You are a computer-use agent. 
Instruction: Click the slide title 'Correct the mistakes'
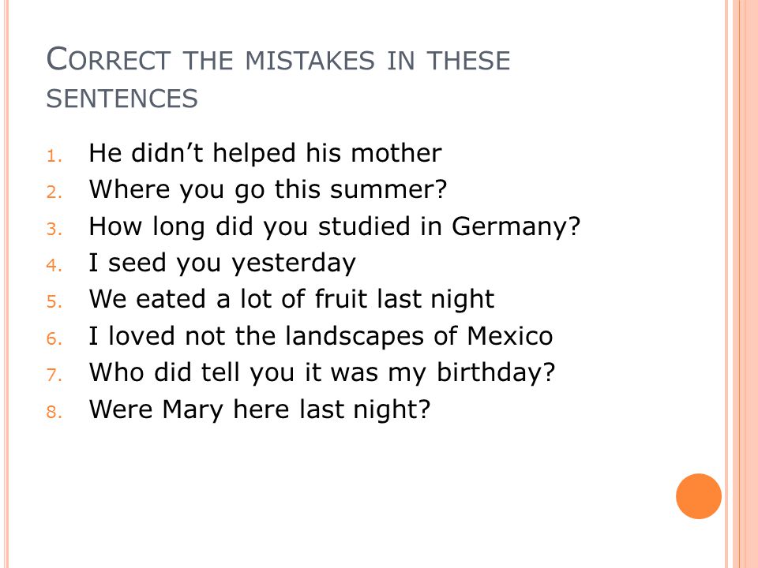point(278,77)
